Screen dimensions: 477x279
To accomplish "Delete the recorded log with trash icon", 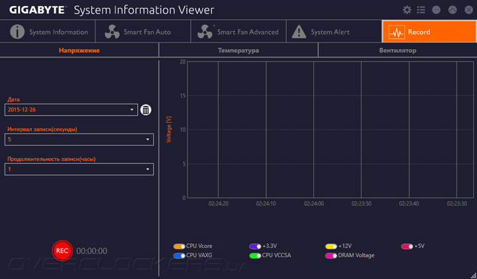I will coord(146,110).
